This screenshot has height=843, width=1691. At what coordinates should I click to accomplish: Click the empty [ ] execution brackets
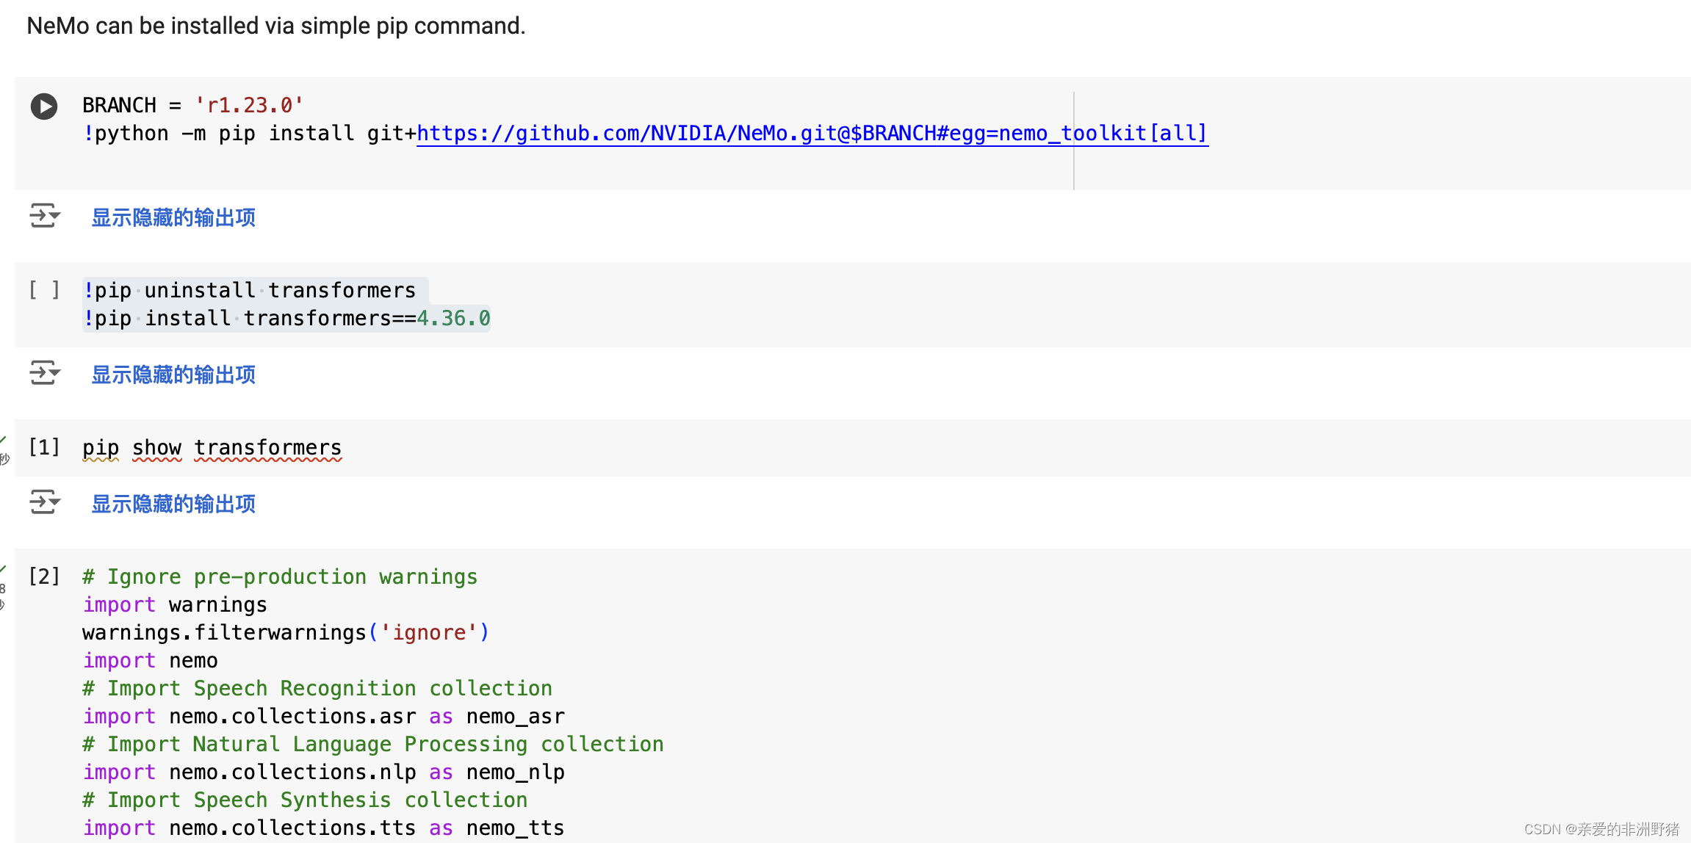pos(44,290)
